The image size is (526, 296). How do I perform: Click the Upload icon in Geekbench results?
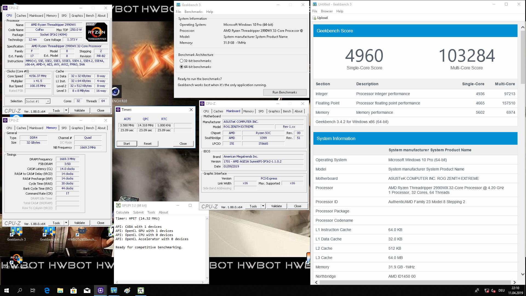pos(314,18)
